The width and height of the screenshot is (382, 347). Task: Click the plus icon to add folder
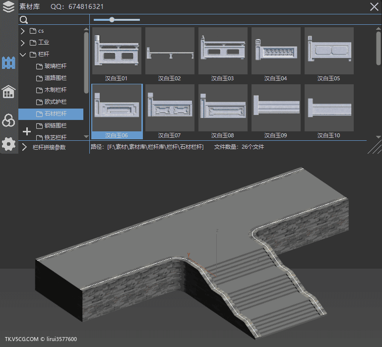[x=27, y=131]
